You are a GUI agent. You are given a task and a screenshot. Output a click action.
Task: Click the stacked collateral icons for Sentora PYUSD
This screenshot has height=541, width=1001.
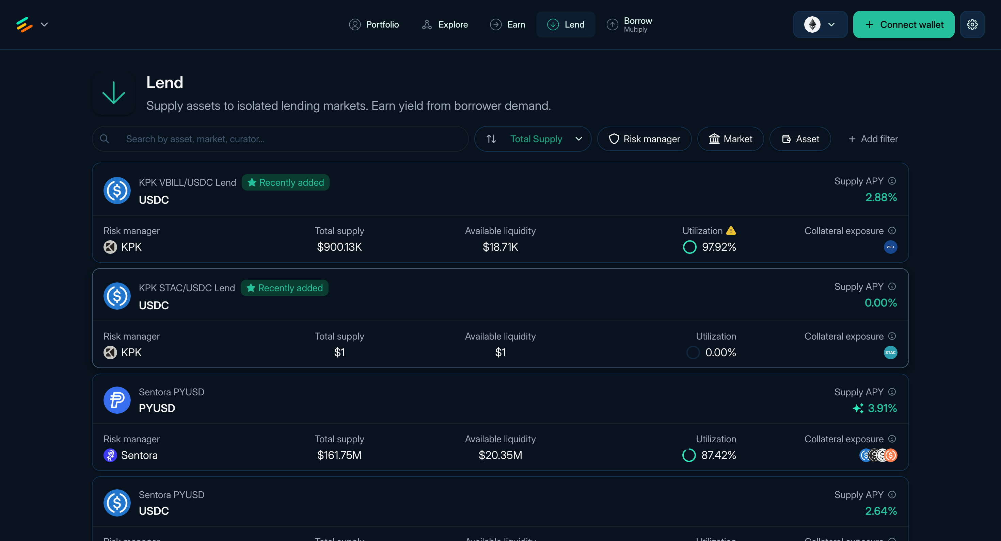click(x=878, y=455)
